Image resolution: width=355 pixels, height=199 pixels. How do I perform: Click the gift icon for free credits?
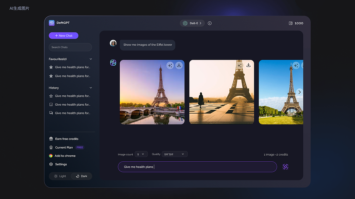pos(51,139)
